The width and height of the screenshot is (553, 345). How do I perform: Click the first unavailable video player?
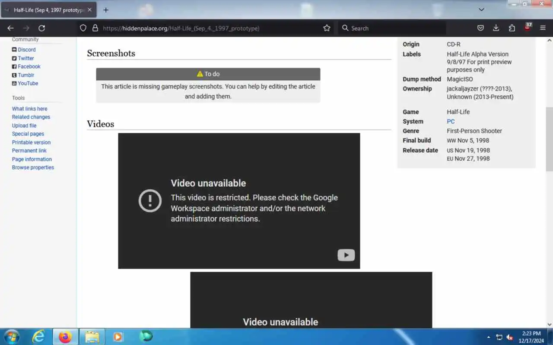239,201
